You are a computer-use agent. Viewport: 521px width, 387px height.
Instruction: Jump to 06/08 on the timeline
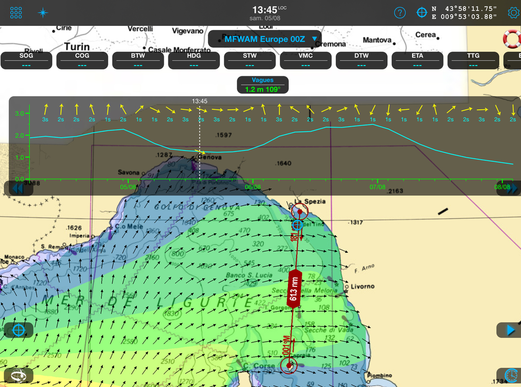[x=253, y=187]
